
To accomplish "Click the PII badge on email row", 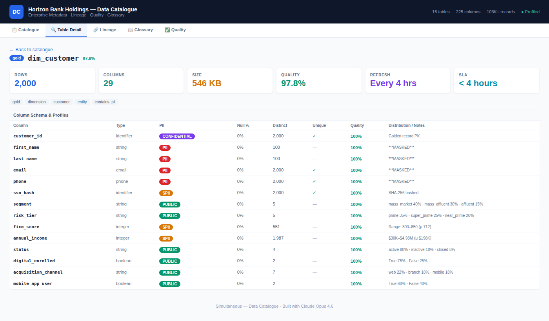I will pyautogui.click(x=165, y=170).
